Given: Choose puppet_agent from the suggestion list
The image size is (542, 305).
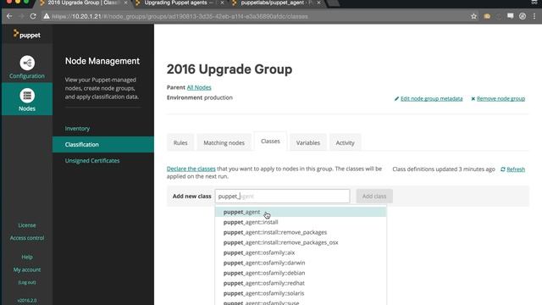Looking at the screenshot, I should click(x=301, y=212).
